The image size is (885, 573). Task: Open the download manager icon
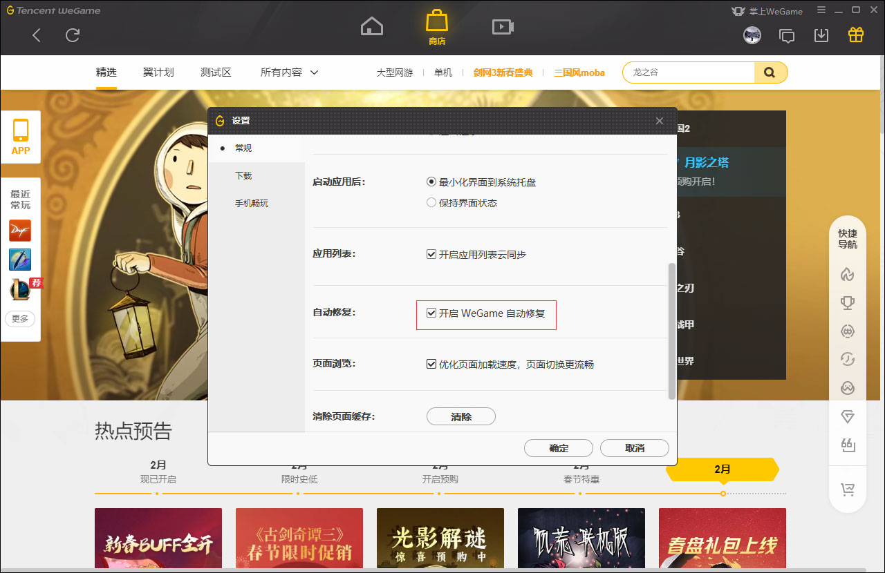click(821, 34)
